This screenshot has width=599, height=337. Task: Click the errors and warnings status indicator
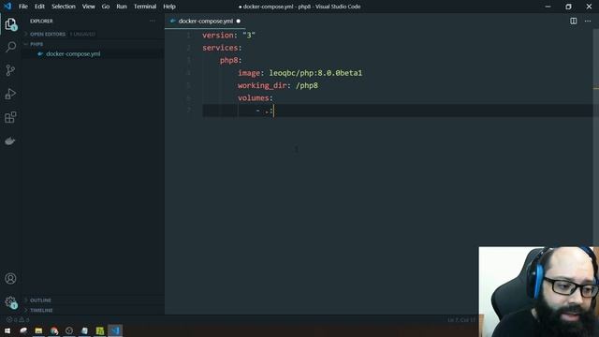(18, 320)
